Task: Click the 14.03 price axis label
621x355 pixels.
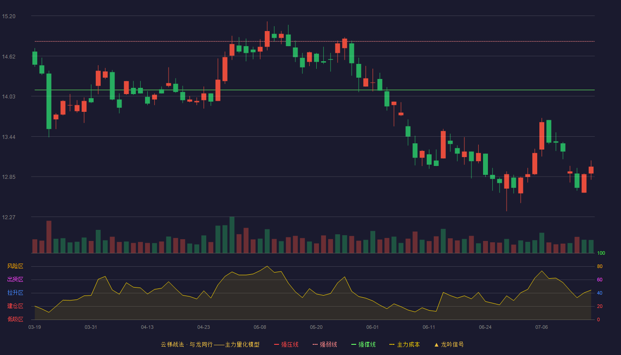Action: (x=8, y=97)
